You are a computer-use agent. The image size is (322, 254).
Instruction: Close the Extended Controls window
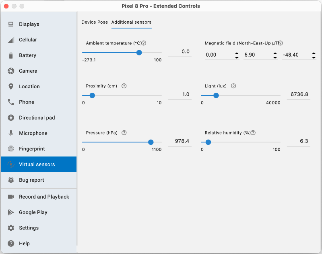pyautogui.click(x=6, y=6)
